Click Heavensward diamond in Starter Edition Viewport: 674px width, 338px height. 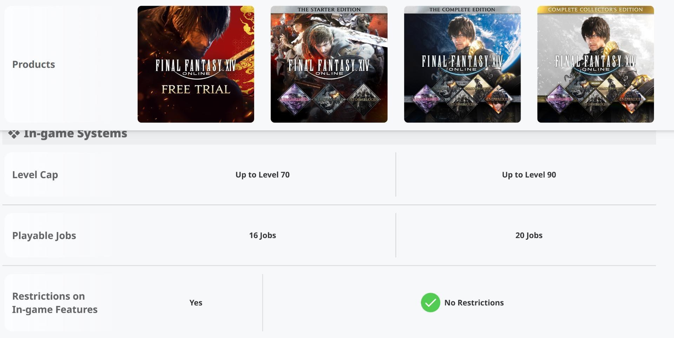329,99
